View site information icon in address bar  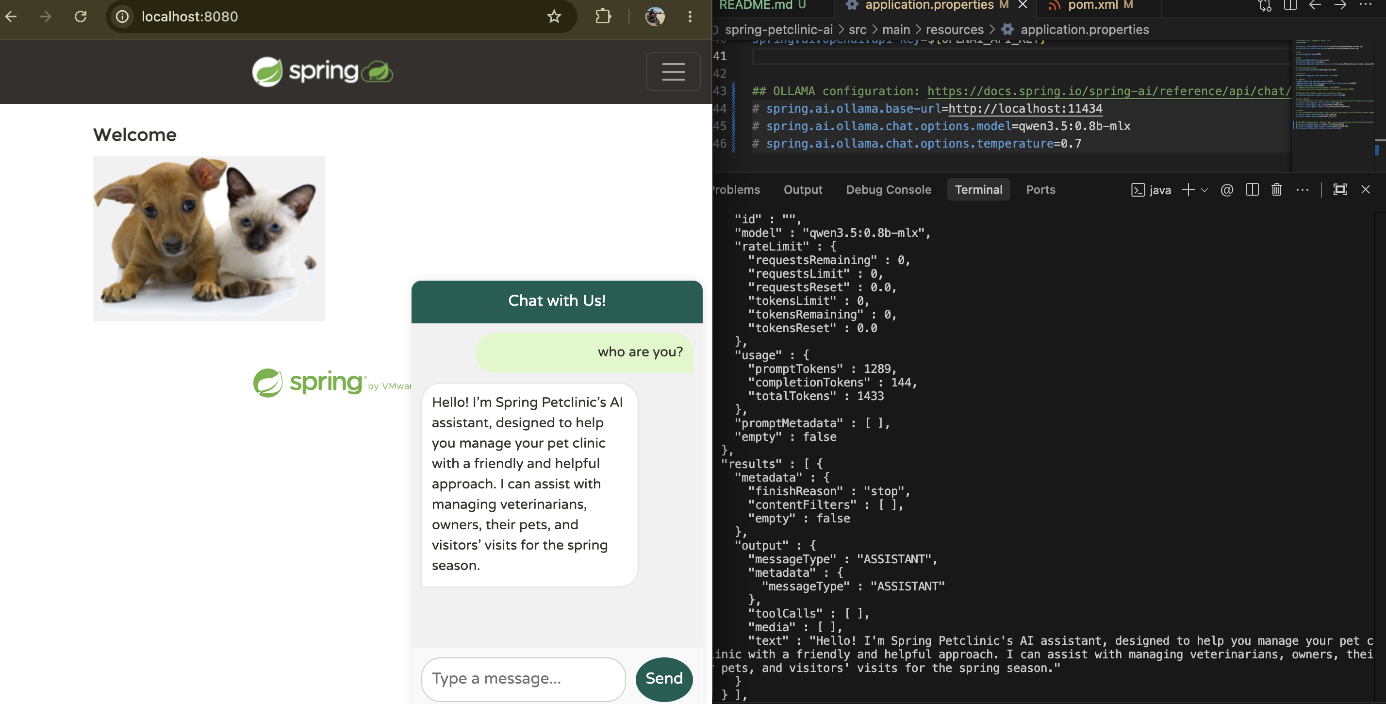click(x=123, y=16)
